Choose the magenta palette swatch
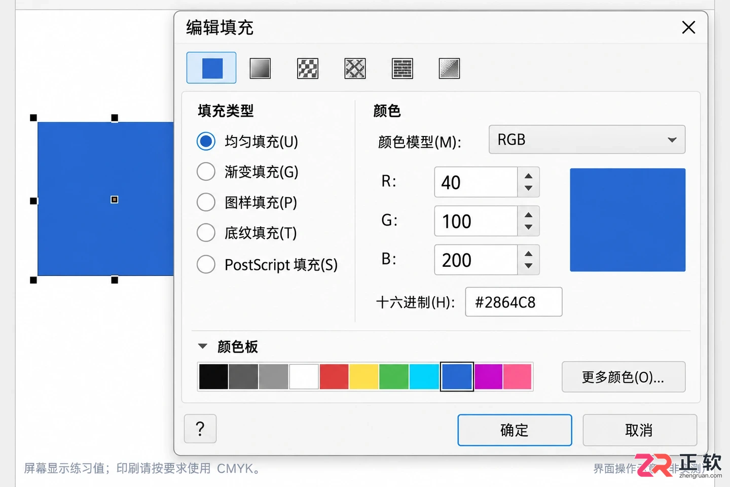The width and height of the screenshot is (730, 487). [x=489, y=376]
